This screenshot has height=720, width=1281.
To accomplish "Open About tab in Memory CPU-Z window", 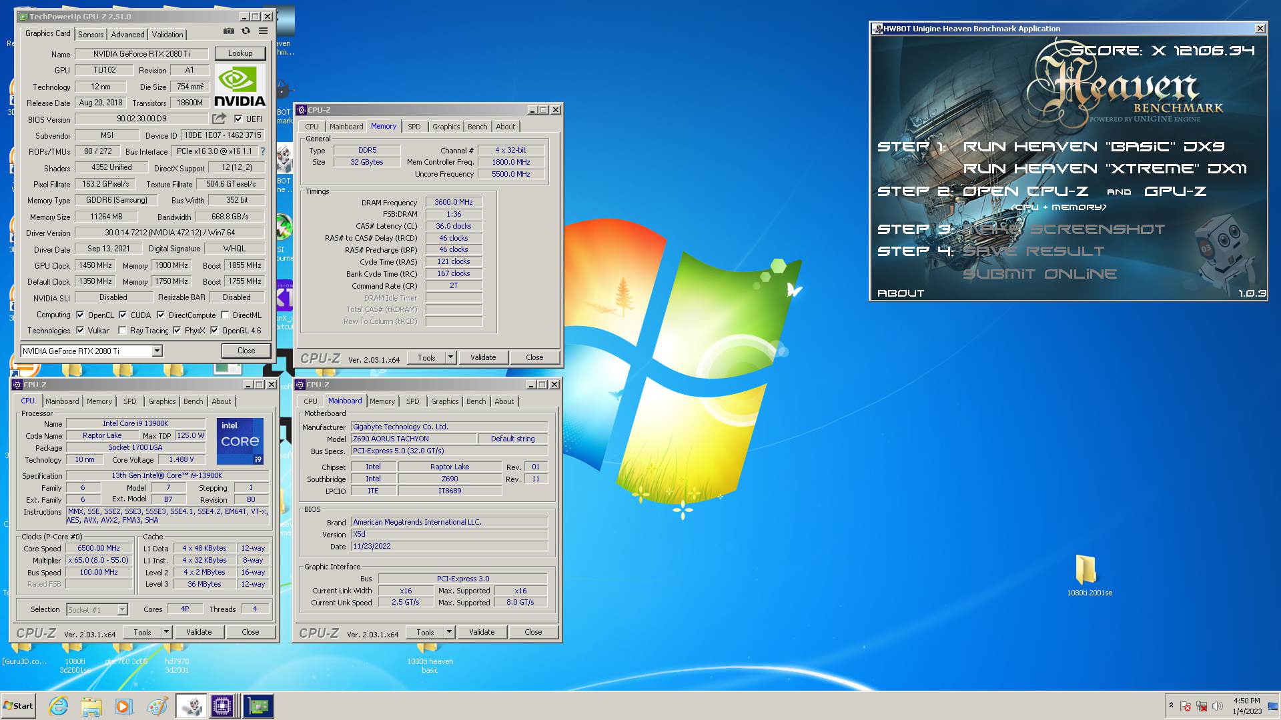I will 505,127.
